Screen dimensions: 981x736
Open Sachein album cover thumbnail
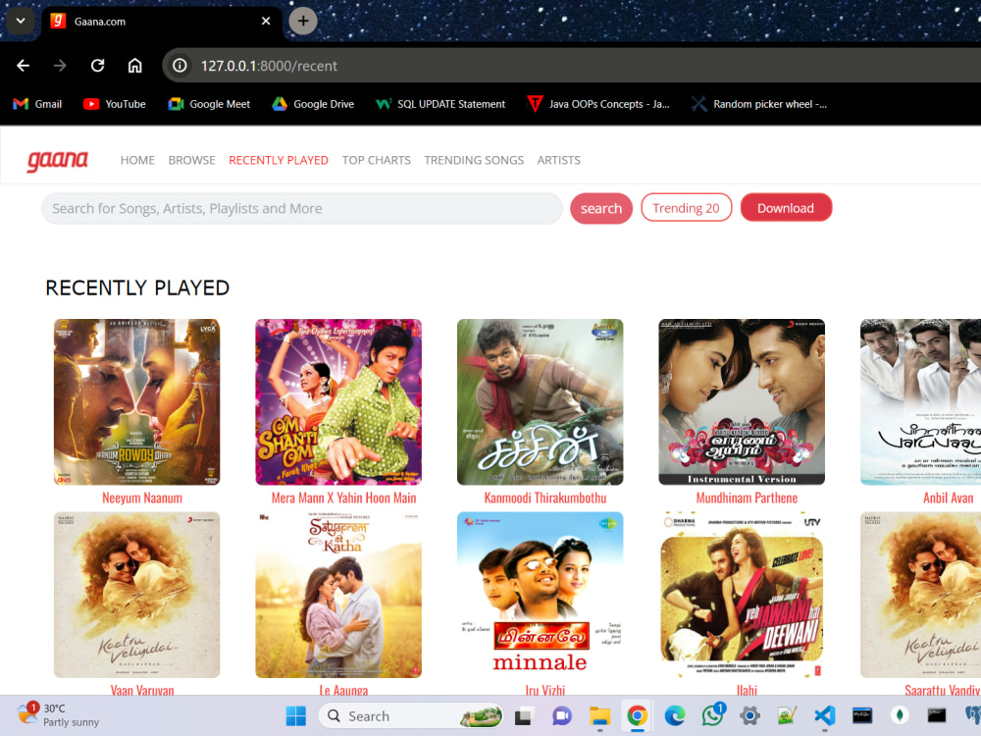pyautogui.click(x=540, y=401)
